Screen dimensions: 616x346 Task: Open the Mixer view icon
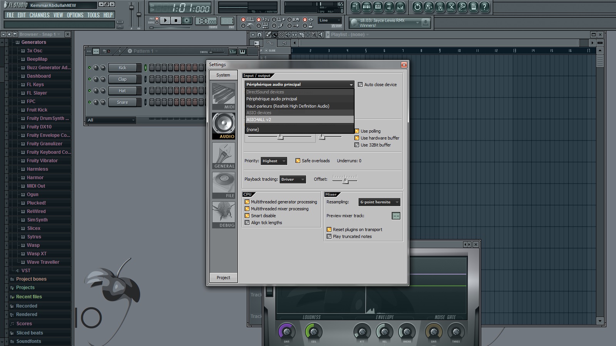point(400,7)
